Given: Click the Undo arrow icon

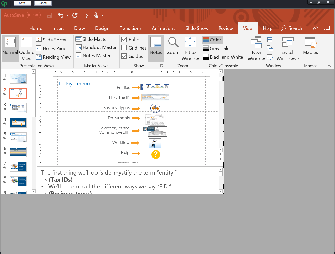Looking at the screenshot, I should (61, 15).
